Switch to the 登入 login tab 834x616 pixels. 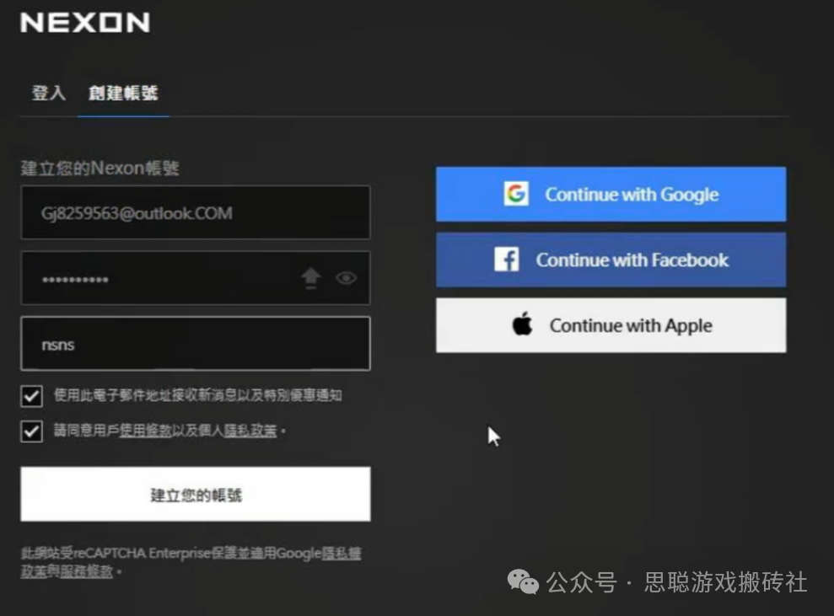(x=49, y=94)
